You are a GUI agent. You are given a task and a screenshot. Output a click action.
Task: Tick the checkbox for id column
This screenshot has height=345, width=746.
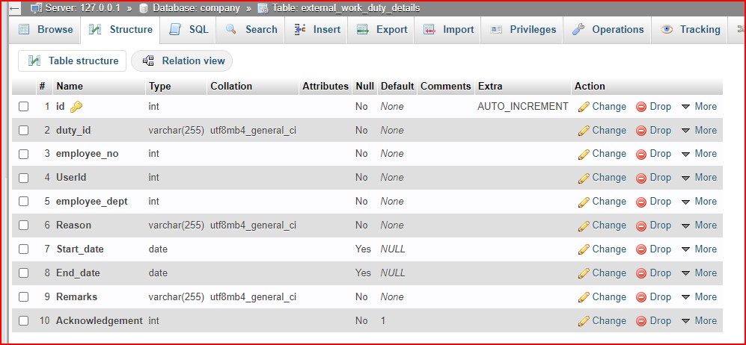pos(24,107)
